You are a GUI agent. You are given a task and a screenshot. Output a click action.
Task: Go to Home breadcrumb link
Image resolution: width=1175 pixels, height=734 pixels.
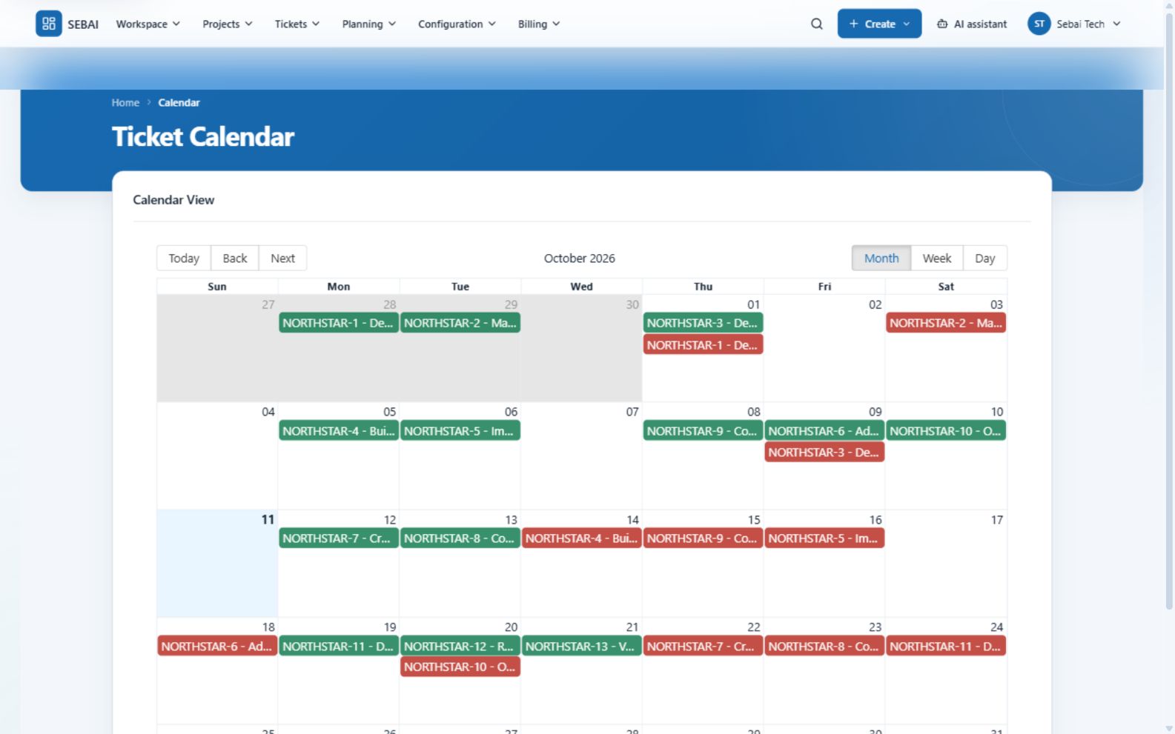(x=125, y=103)
